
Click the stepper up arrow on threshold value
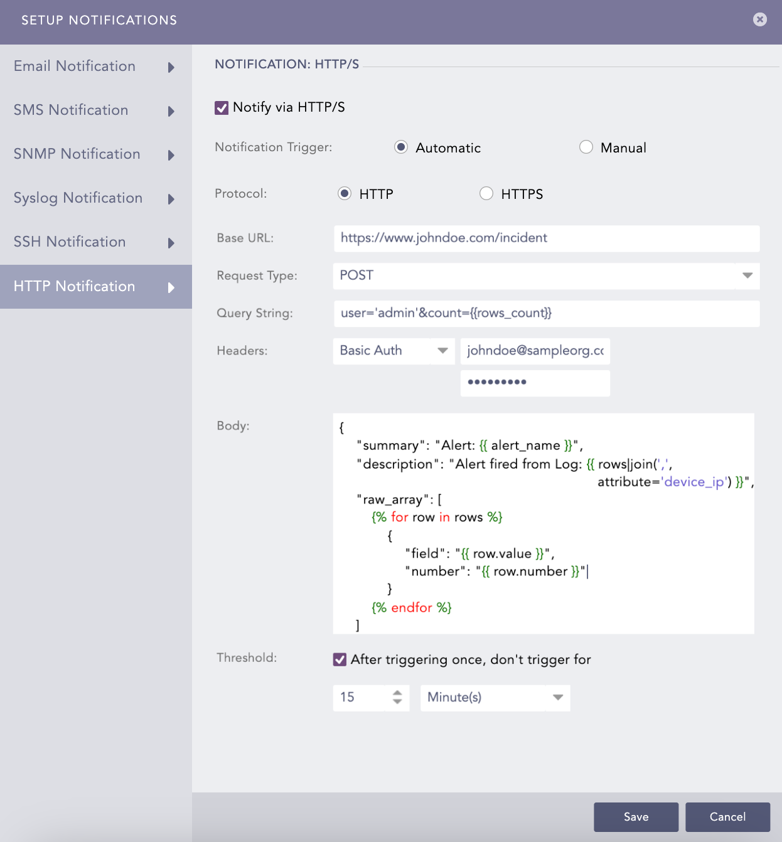pyautogui.click(x=398, y=693)
